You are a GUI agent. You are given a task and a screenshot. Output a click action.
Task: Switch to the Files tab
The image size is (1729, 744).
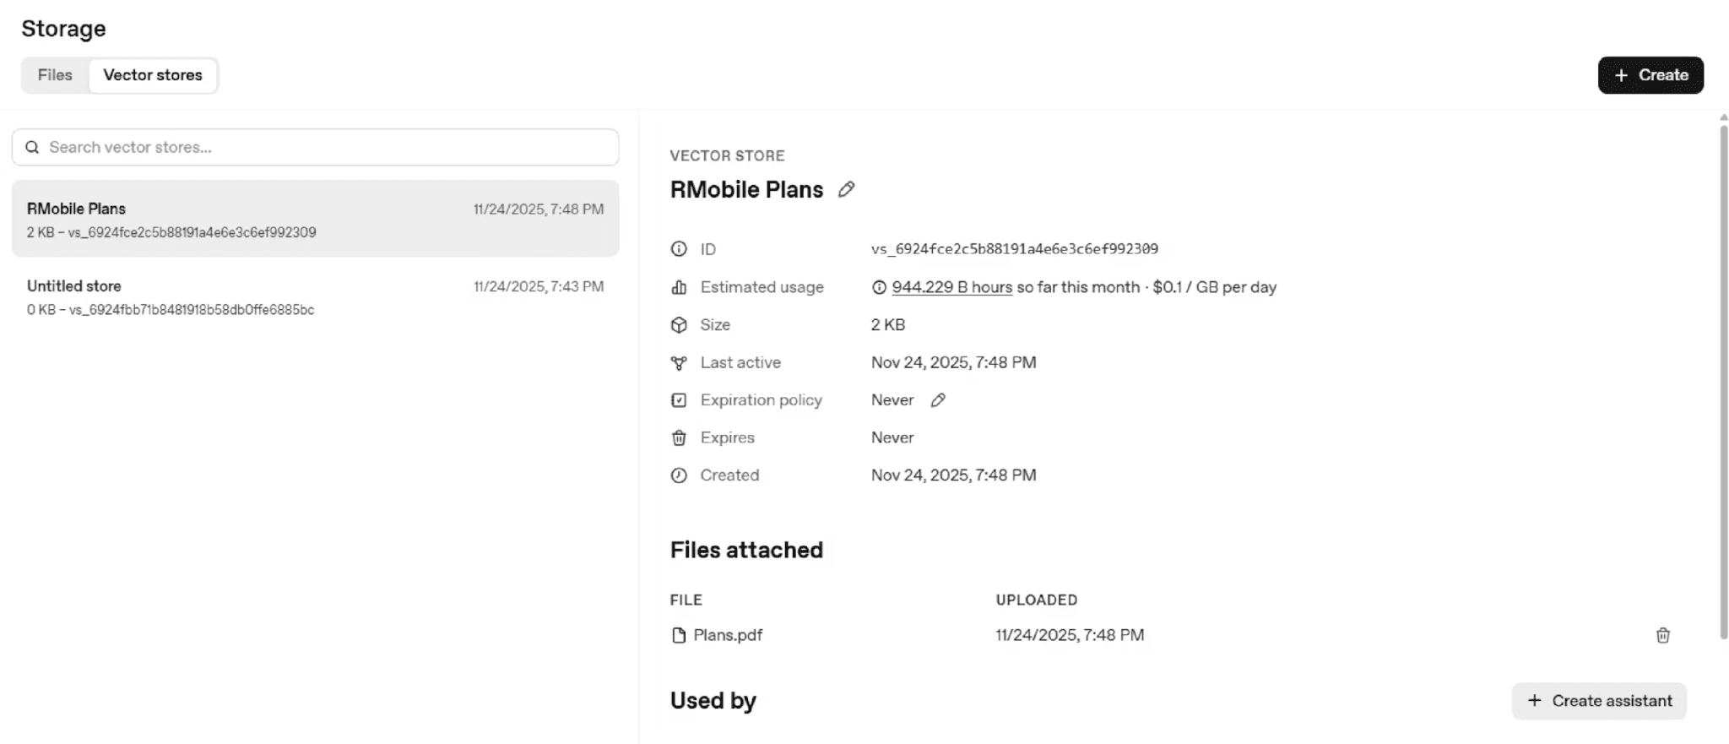[55, 75]
